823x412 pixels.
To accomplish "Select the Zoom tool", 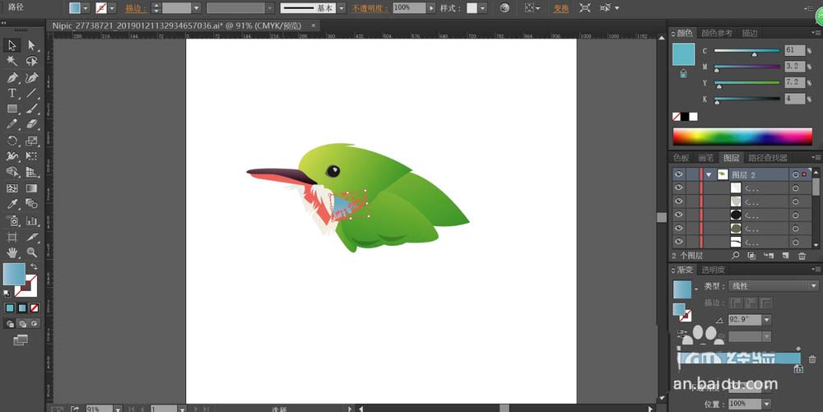I will click(31, 252).
